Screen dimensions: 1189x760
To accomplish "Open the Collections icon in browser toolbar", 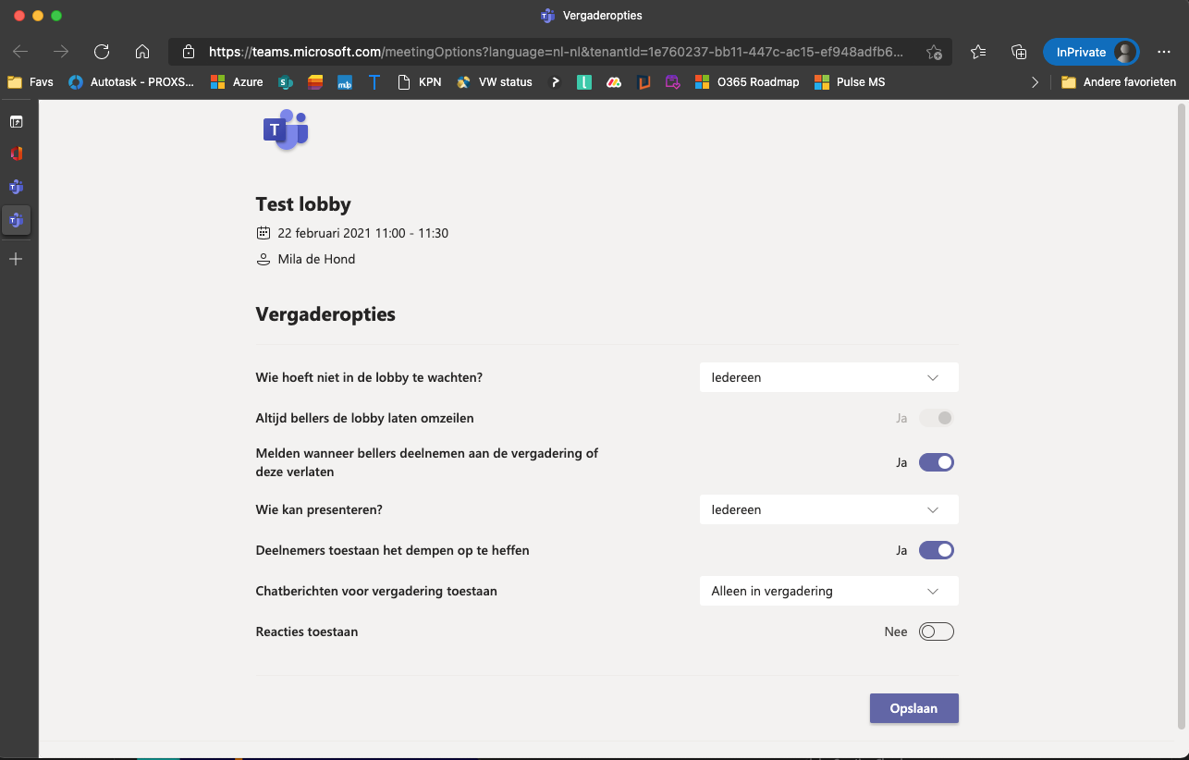I will (x=1019, y=52).
